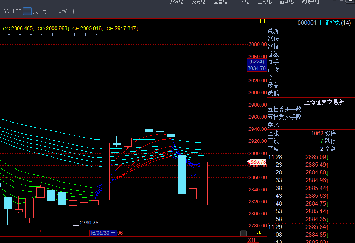Select the 日 daily period toggle
Image resolution: width=355 pixels, height=243 pixels.
27,11
